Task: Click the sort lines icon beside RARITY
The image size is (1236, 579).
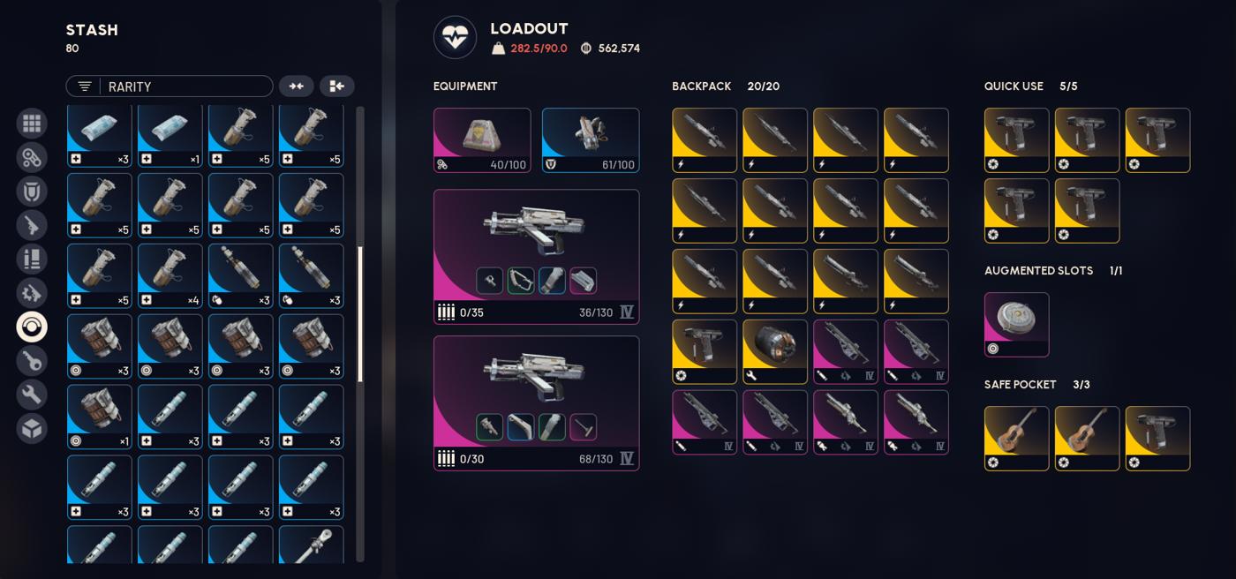Action: (85, 86)
